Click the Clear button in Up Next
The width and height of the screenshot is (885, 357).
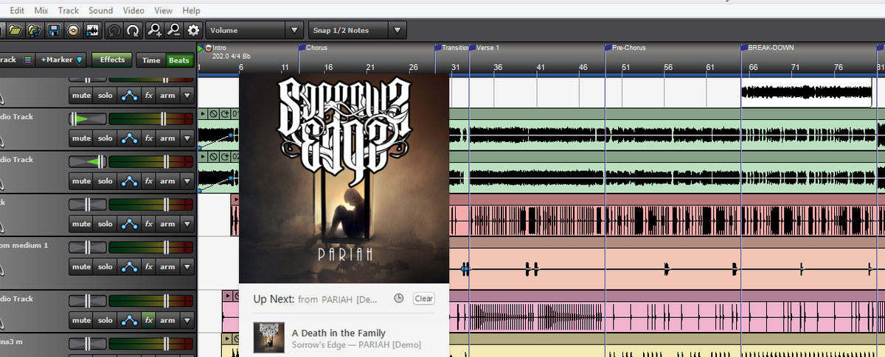424,298
